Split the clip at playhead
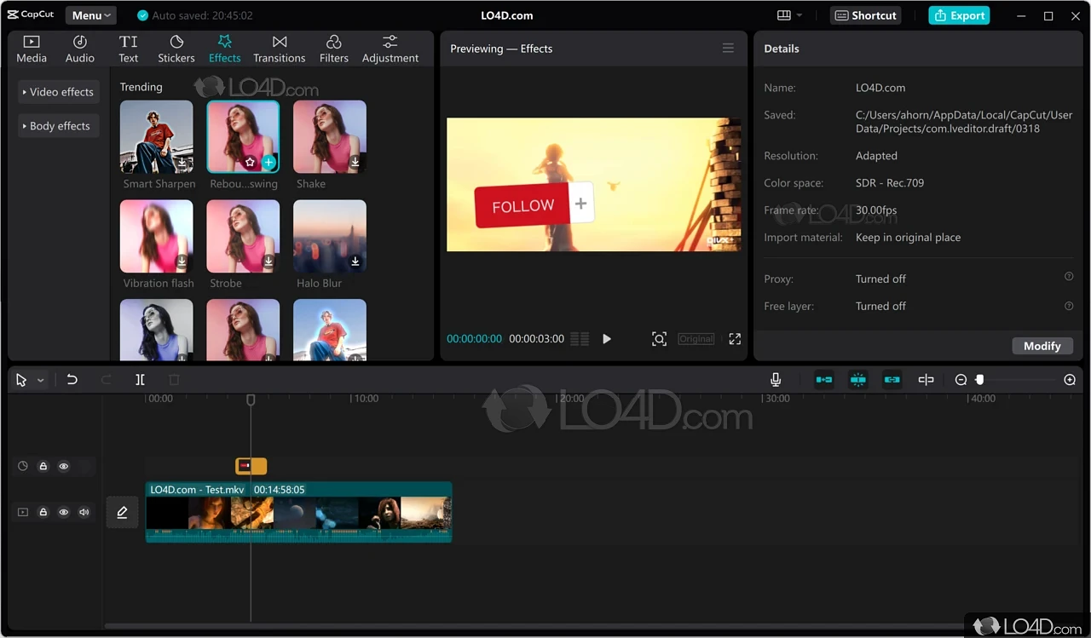 (140, 380)
